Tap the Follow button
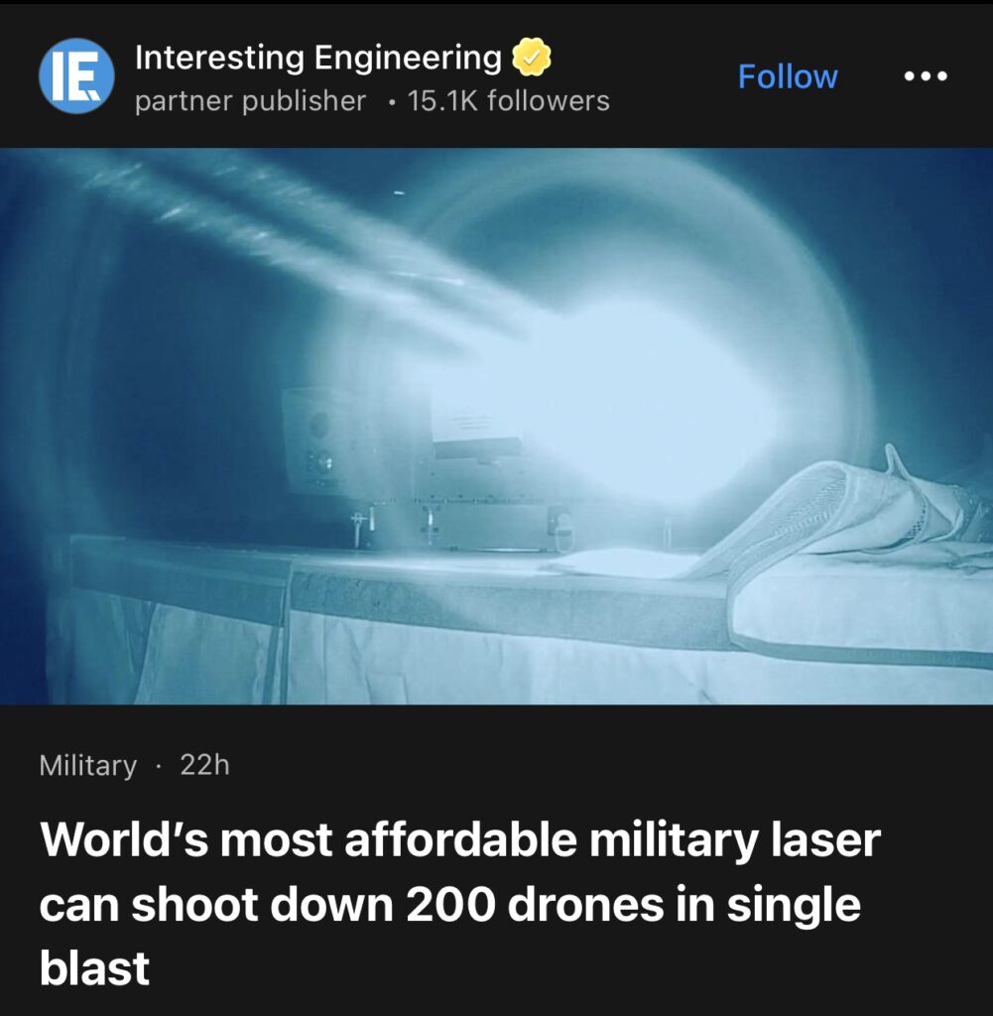The image size is (993, 1016). [788, 76]
